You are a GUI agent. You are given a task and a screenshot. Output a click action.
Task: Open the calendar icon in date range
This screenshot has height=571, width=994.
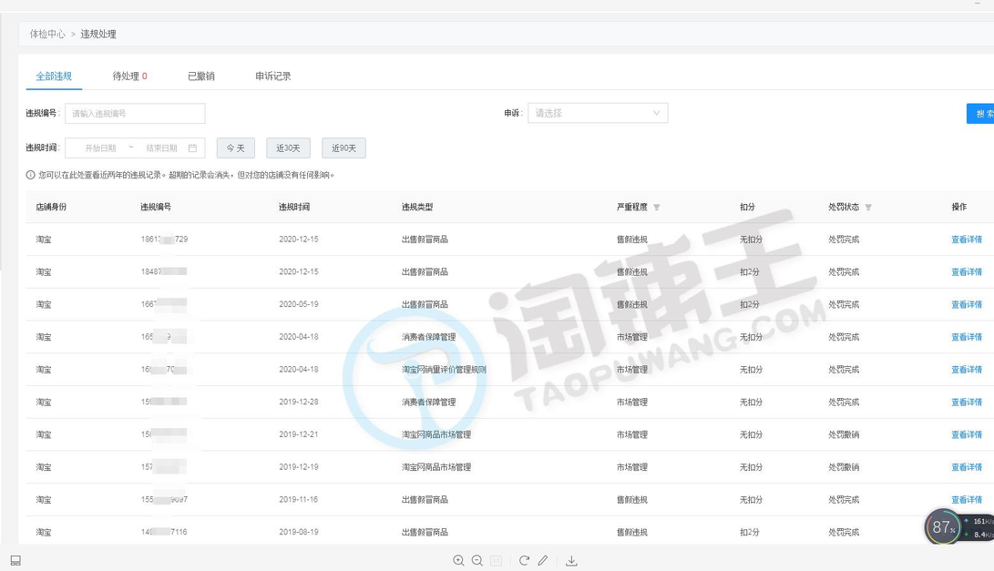pos(192,148)
